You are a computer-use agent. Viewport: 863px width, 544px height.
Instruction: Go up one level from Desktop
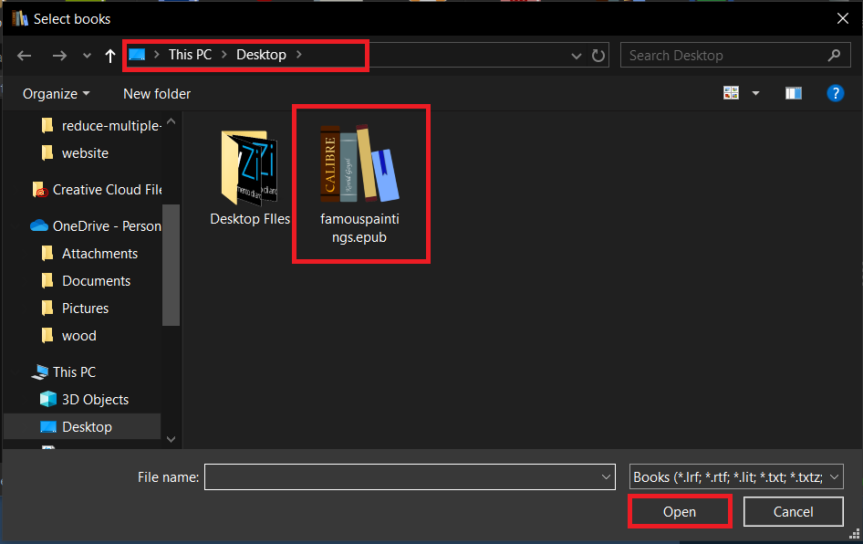point(109,56)
